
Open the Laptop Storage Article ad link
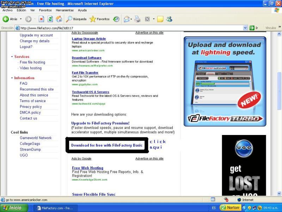(x=89, y=39)
